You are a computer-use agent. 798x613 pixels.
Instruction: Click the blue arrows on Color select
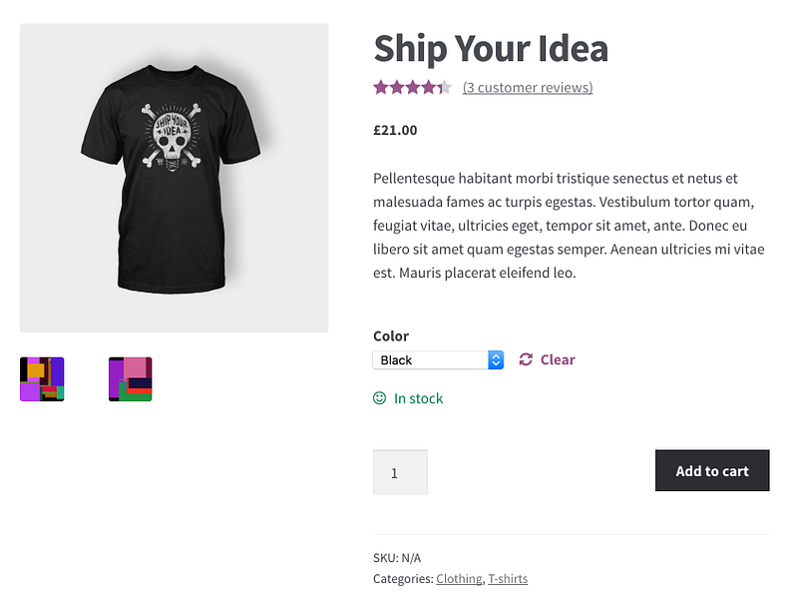click(496, 360)
